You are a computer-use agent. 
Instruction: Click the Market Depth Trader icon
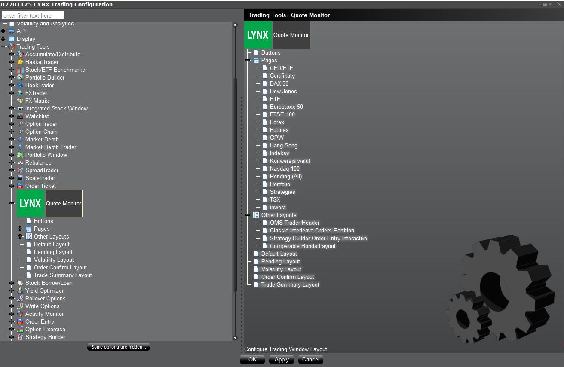[20, 147]
